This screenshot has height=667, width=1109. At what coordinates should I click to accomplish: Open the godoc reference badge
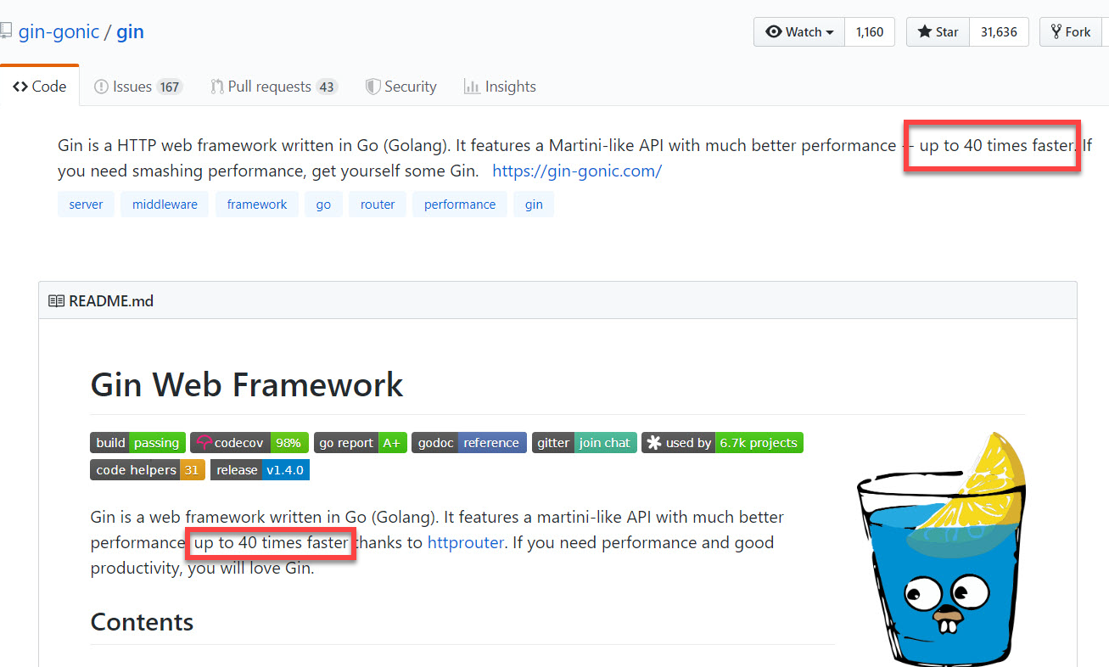tap(469, 443)
